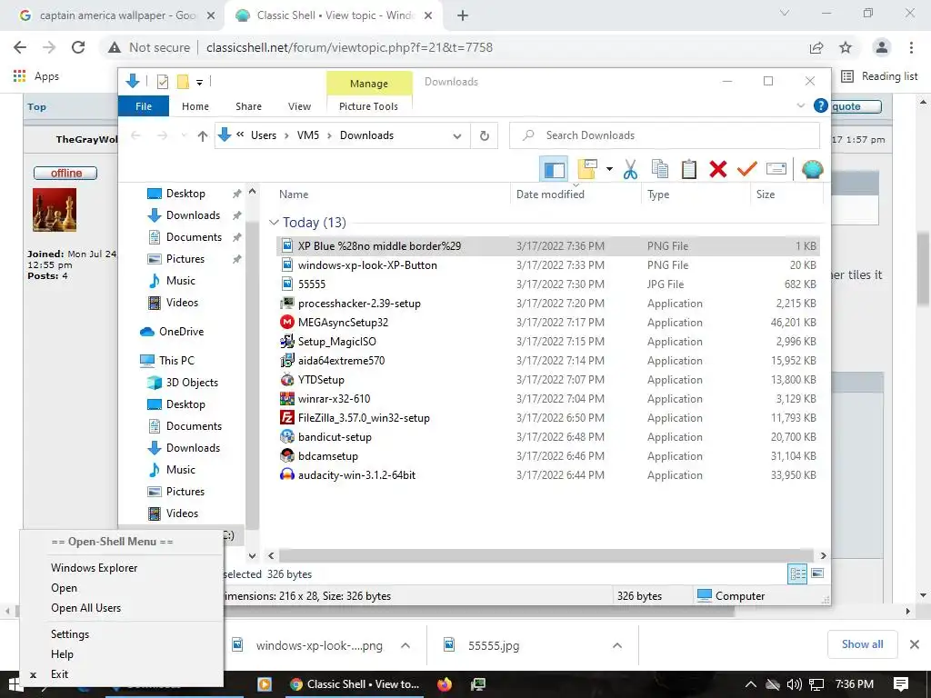931x698 pixels.
Task: Click the E-mail envelope toolbar icon
Action: 776,169
